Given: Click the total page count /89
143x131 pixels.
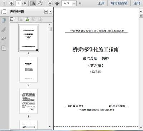Looking at the screenshot, I should (x=24, y=3).
